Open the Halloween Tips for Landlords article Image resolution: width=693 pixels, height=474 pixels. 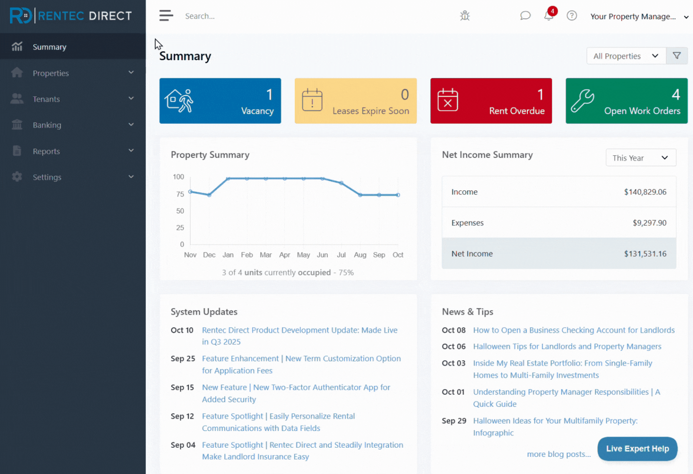tap(567, 346)
